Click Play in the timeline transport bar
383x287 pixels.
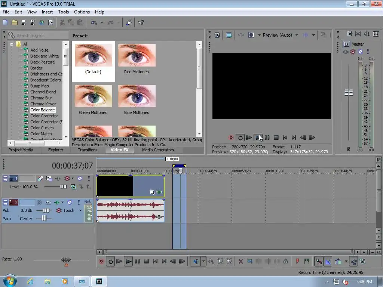coord(128,261)
